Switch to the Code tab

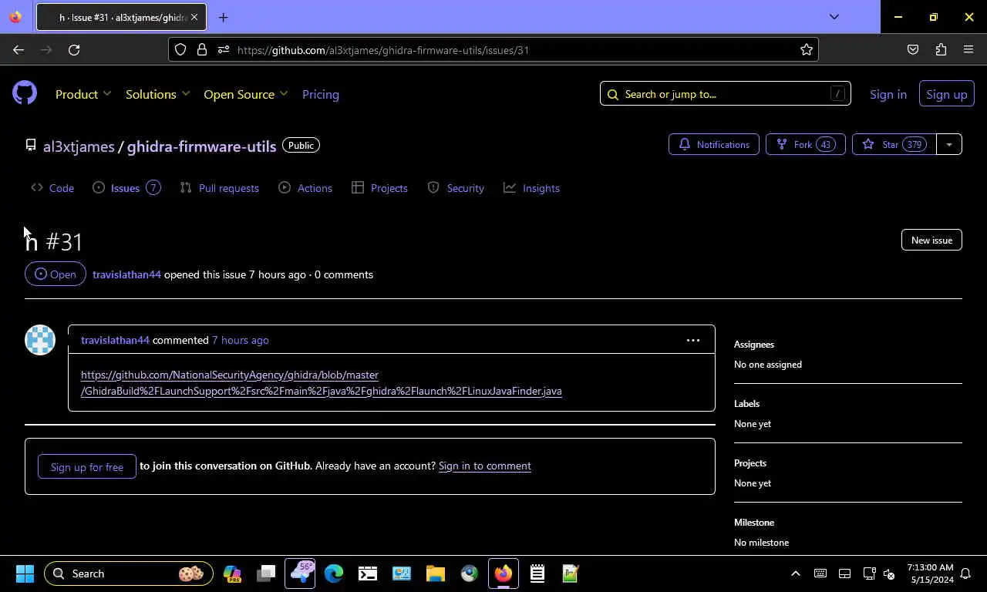pos(52,188)
